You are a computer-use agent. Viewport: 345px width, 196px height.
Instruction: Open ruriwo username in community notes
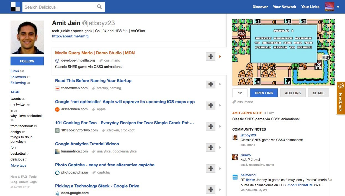(x=246, y=155)
